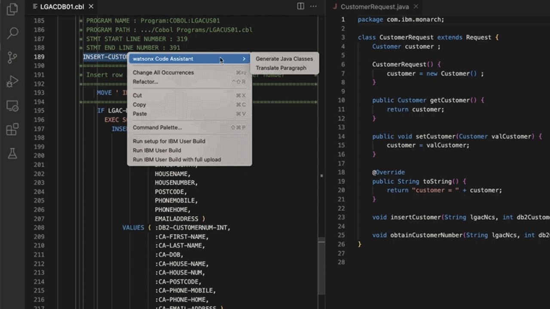Open Remote Explorer icon in activity bar
The width and height of the screenshot is (550, 309).
click(x=12, y=106)
